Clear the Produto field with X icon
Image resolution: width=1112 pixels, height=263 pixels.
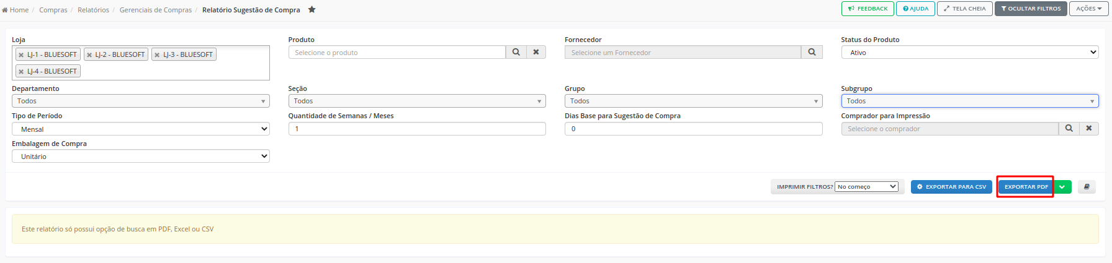point(536,53)
